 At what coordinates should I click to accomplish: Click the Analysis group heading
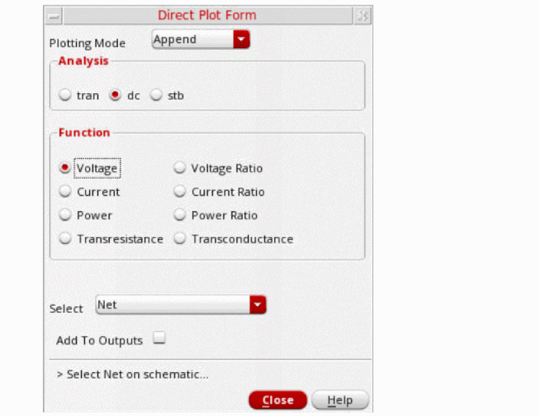point(83,61)
